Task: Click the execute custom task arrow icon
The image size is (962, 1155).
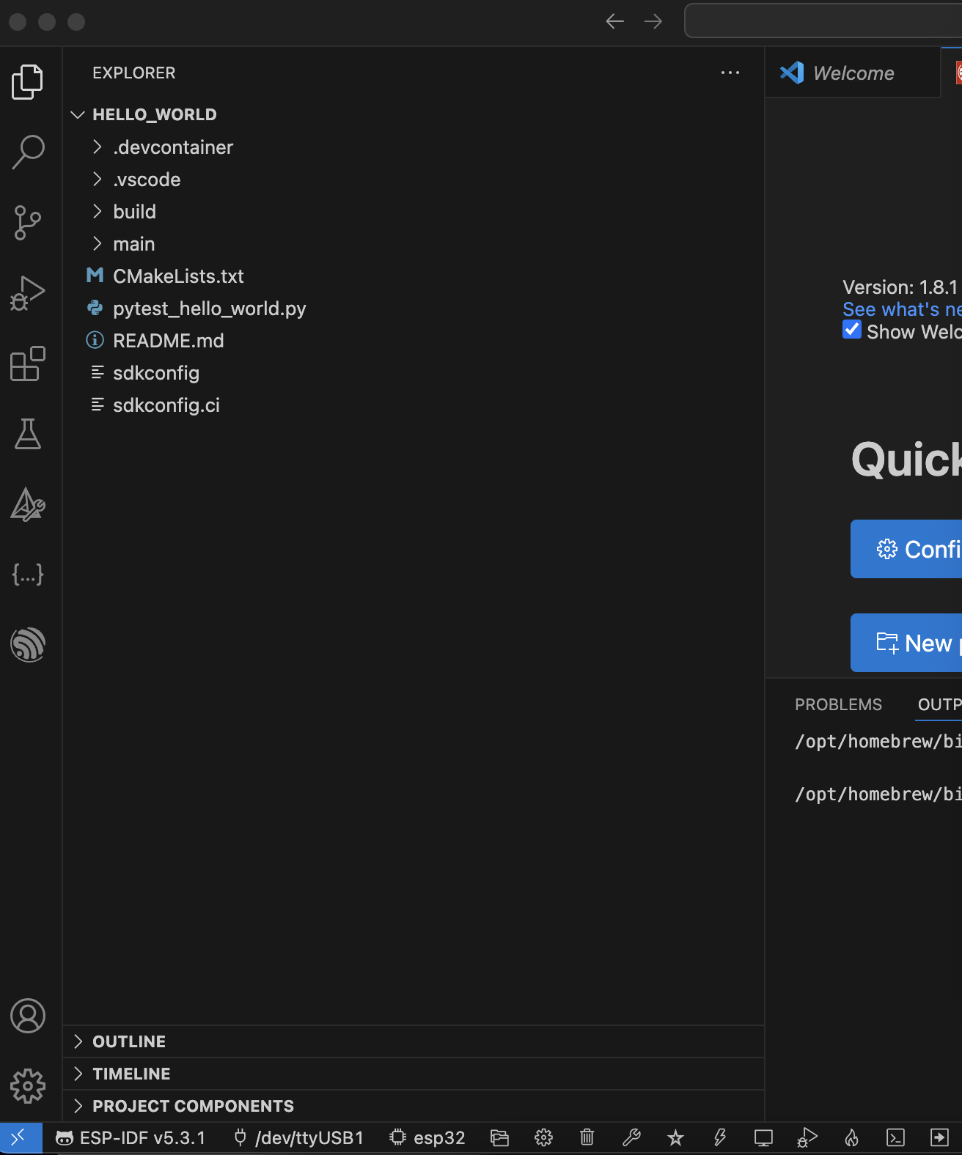Action: (939, 1137)
